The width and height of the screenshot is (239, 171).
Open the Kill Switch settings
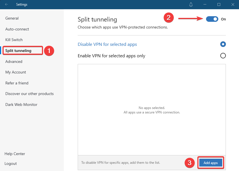click(14, 40)
